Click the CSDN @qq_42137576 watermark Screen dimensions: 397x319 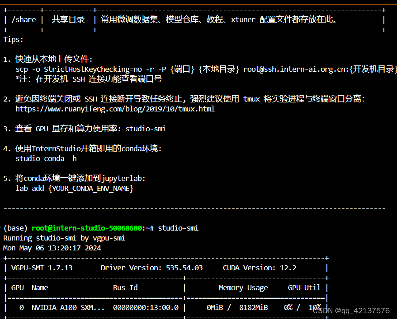pyautogui.click(x=351, y=310)
